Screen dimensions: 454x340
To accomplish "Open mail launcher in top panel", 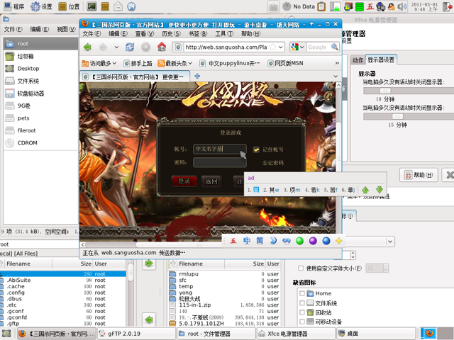I will coord(118,6).
